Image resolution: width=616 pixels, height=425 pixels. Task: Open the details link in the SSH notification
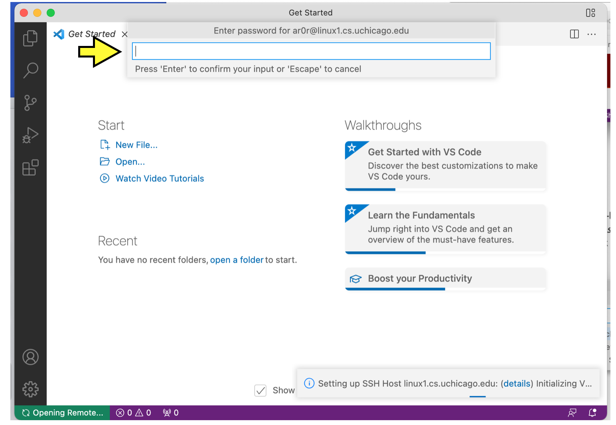click(x=517, y=383)
